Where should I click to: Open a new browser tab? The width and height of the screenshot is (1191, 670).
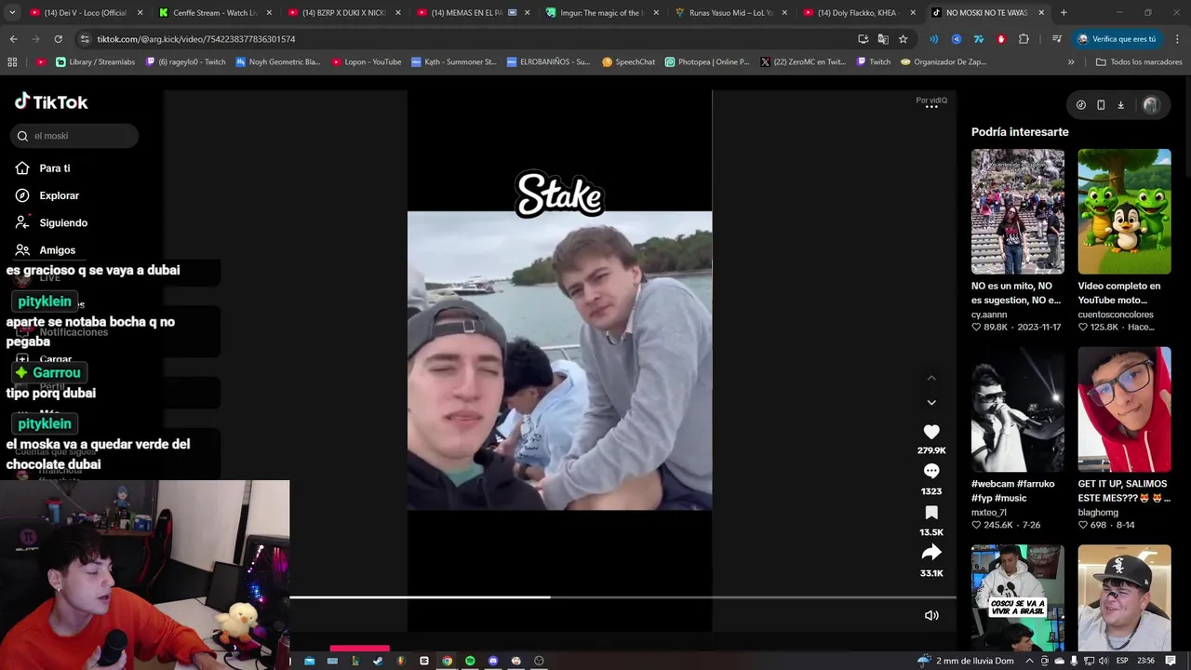tap(1064, 13)
